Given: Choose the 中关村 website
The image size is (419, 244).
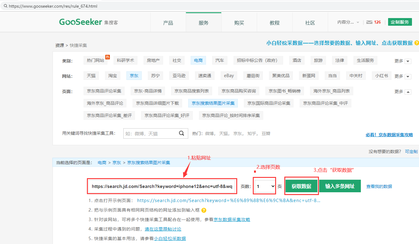Looking at the screenshot, I should tap(356, 76).
